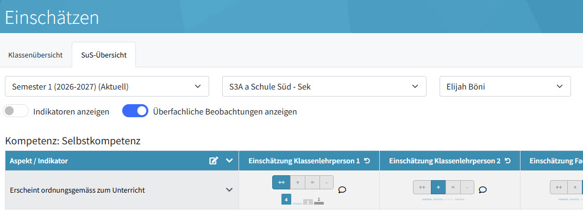
Task: Select = rating for Klassenlehrperson 1
Action: [x=312, y=182]
